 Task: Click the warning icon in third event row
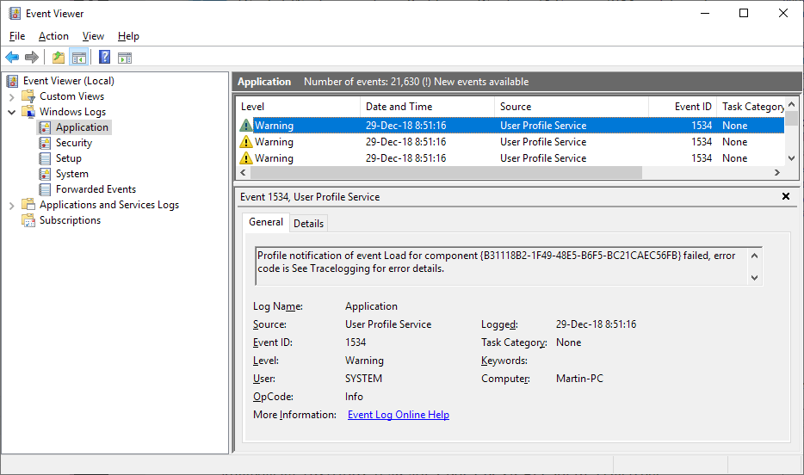point(246,158)
